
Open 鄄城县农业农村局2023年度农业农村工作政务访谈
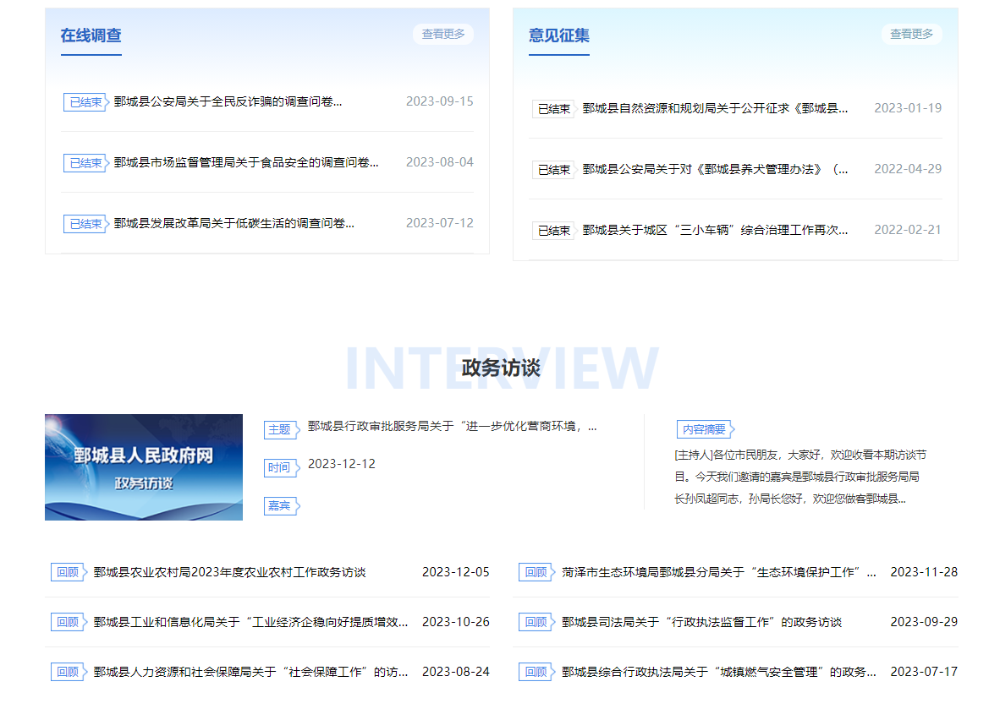click(x=229, y=572)
